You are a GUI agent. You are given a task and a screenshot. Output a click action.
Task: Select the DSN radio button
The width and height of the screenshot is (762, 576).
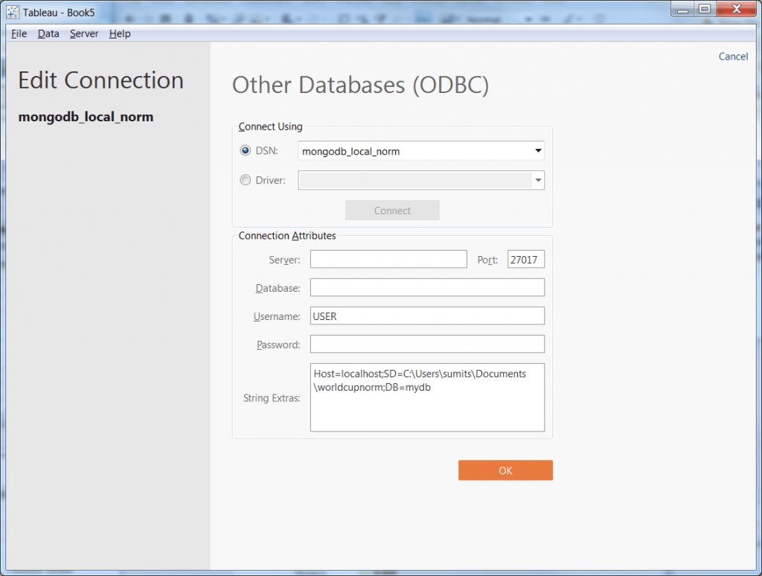click(x=246, y=151)
